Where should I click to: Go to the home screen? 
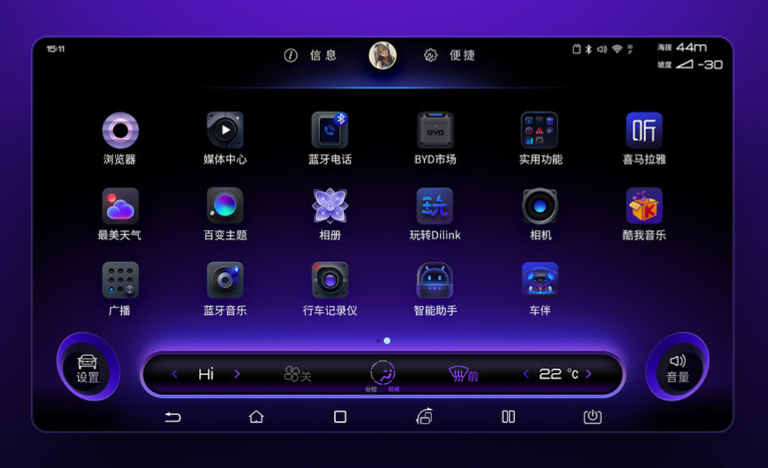pos(256,416)
